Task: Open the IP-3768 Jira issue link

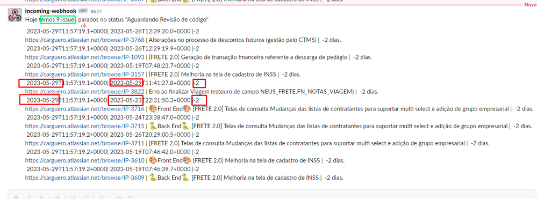Action: point(84,40)
